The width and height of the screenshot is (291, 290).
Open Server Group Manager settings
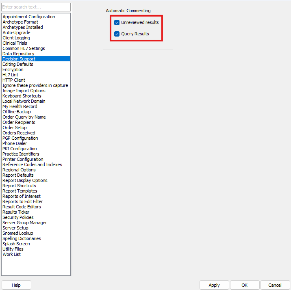pos(25,223)
